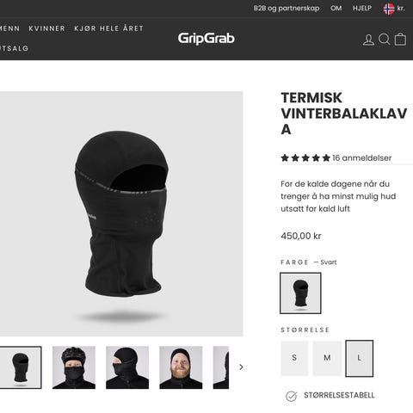This screenshot has height=413, width=413.
Task: Choose the Svart color swatch
Action: pyautogui.click(x=300, y=293)
